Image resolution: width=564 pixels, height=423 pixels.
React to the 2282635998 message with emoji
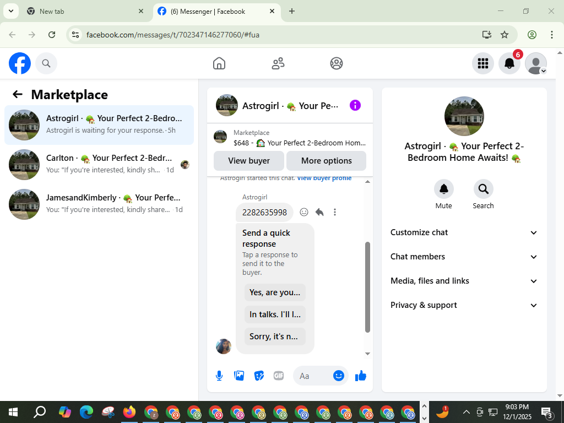point(304,212)
